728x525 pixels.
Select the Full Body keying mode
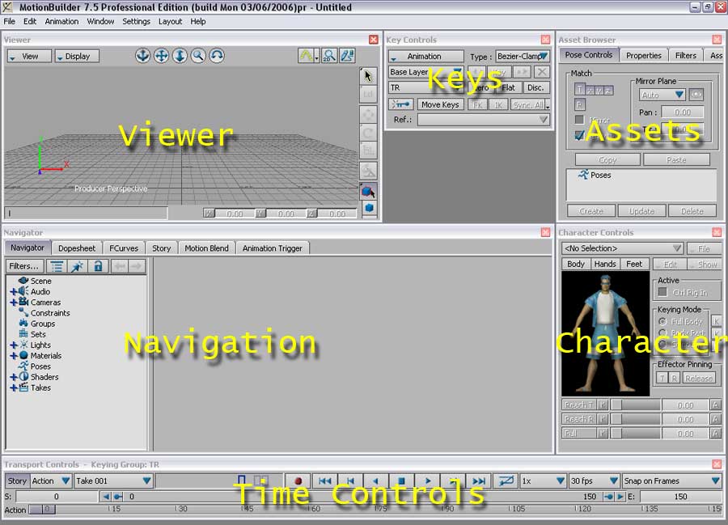(x=663, y=322)
